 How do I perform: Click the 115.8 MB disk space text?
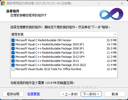coord(51,83)
